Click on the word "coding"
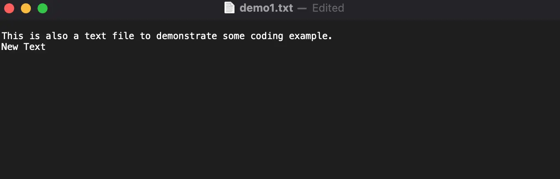560x179 pixels. tap(267, 36)
